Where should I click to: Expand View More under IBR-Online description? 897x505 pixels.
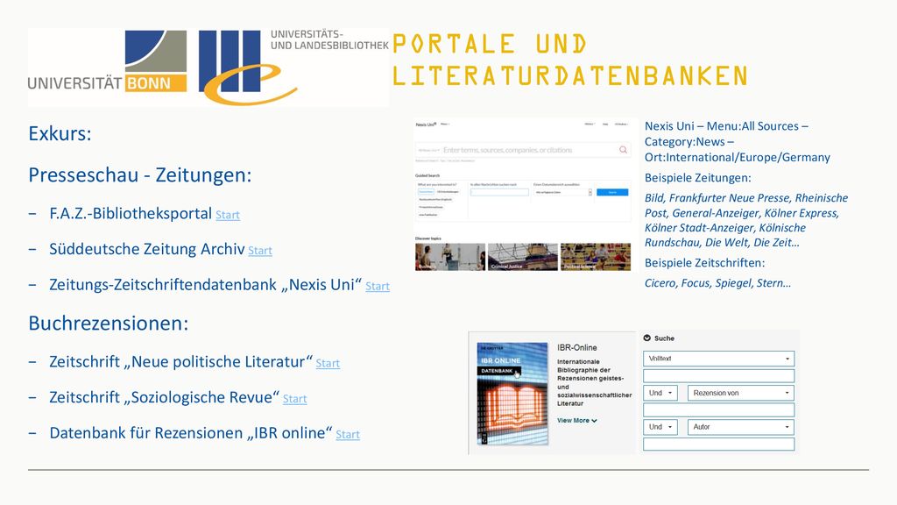point(577,420)
